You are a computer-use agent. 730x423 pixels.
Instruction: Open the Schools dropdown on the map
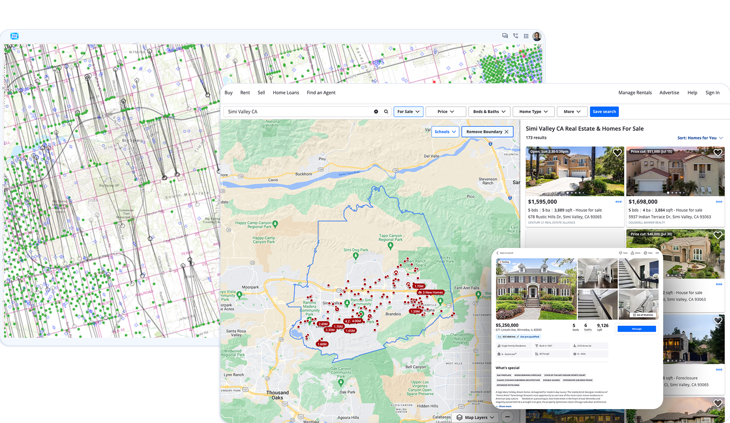pos(445,131)
